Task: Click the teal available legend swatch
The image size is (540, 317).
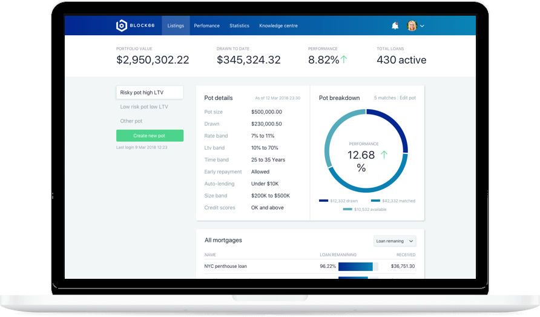Action: [347, 209]
